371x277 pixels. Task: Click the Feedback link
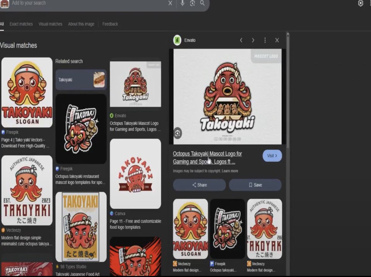pyautogui.click(x=110, y=24)
